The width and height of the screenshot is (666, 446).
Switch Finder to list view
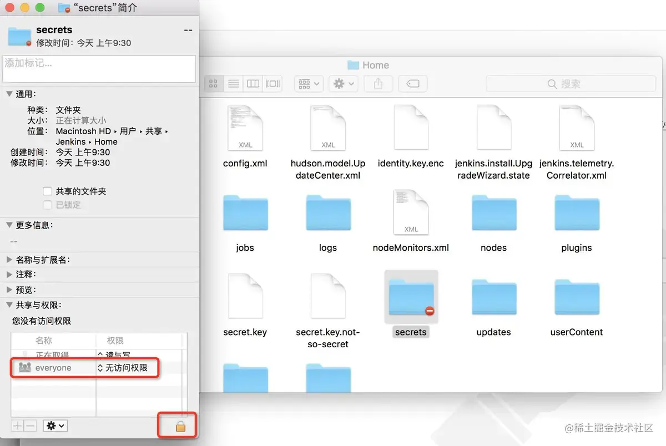point(233,84)
